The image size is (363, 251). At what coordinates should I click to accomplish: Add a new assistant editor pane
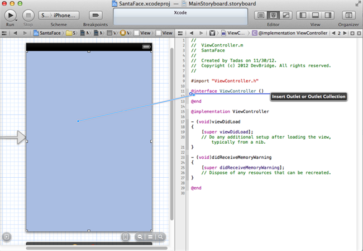pos(352,34)
